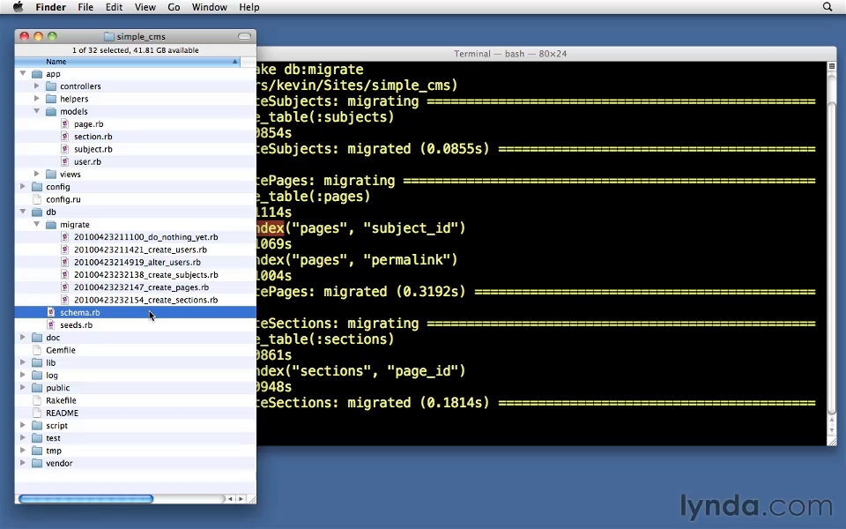Sort the list by the Name column header
This screenshot has width=846, height=529.
[127, 62]
